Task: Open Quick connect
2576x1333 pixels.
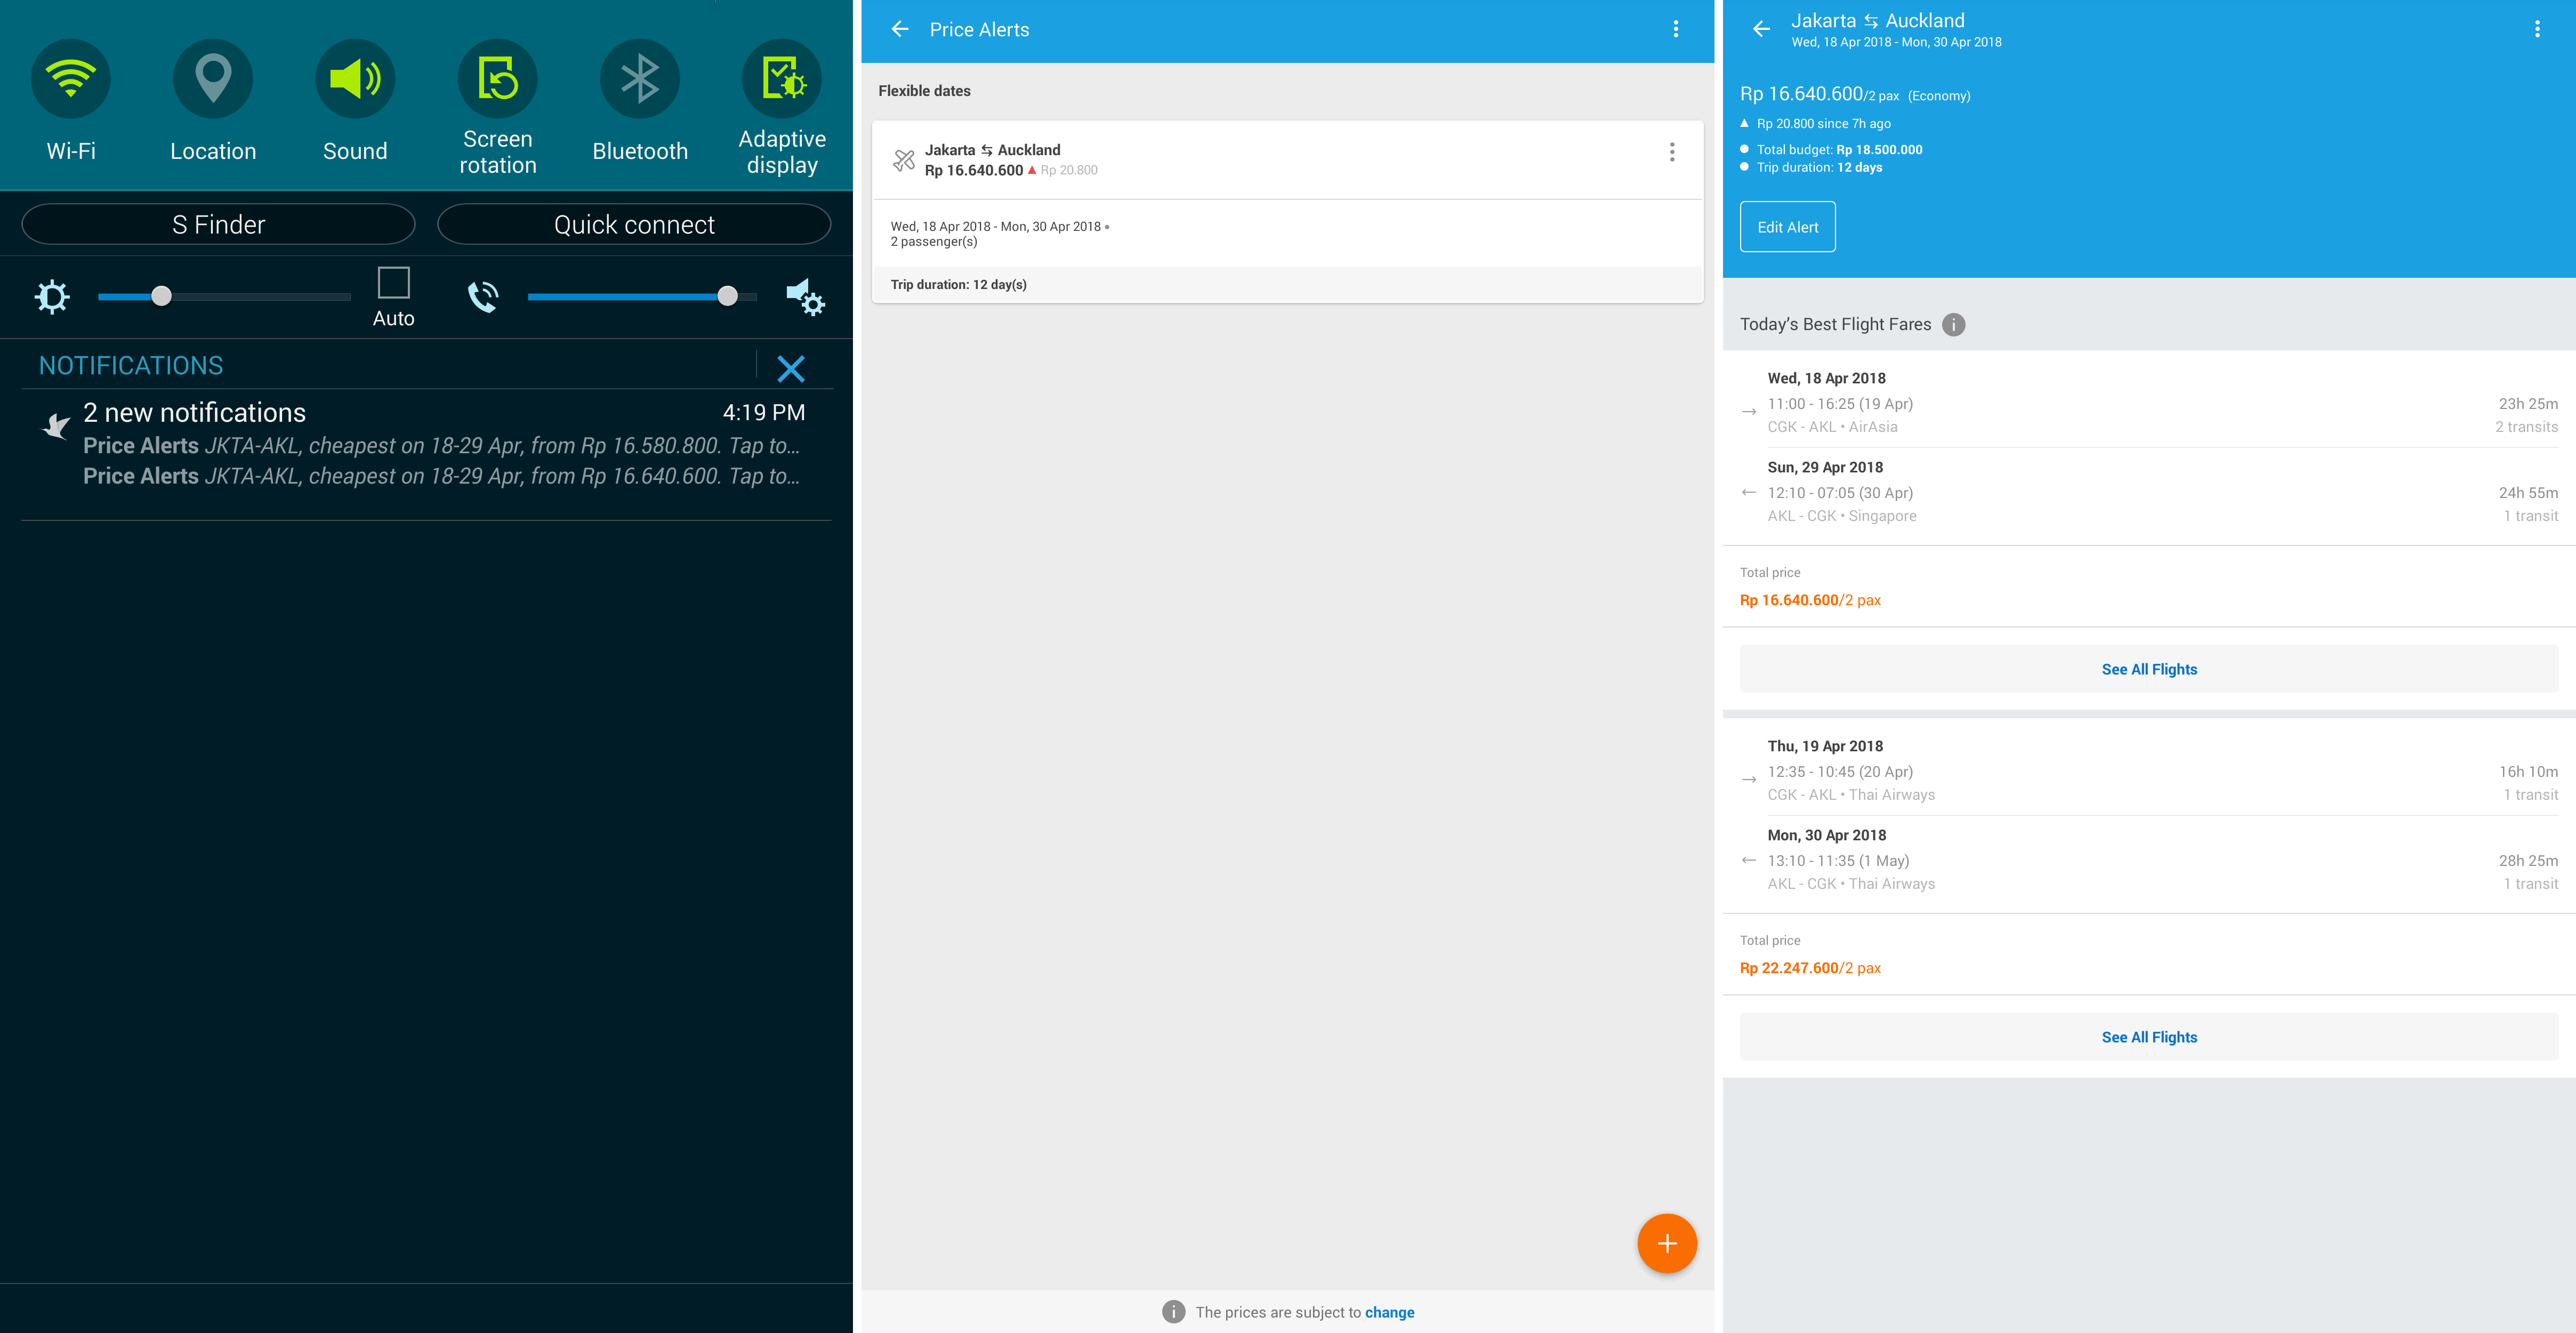Action: (634, 225)
